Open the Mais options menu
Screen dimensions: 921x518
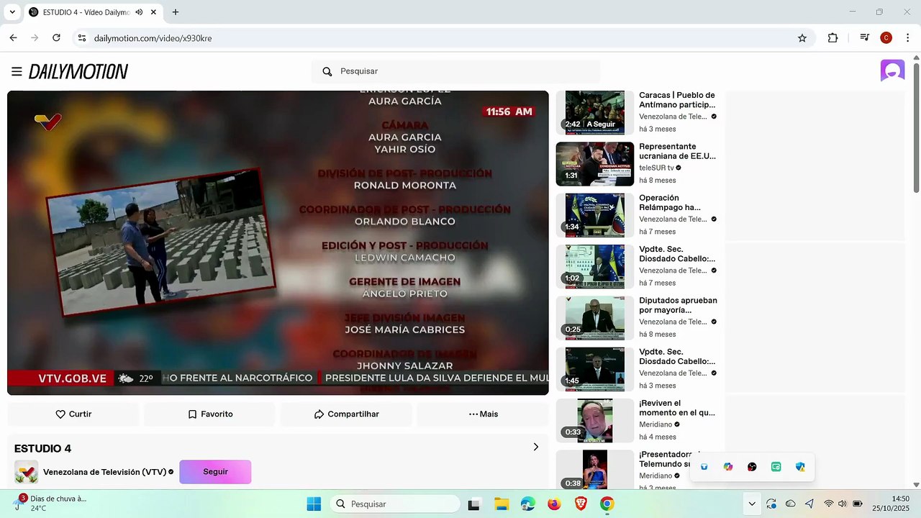[483, 414]
